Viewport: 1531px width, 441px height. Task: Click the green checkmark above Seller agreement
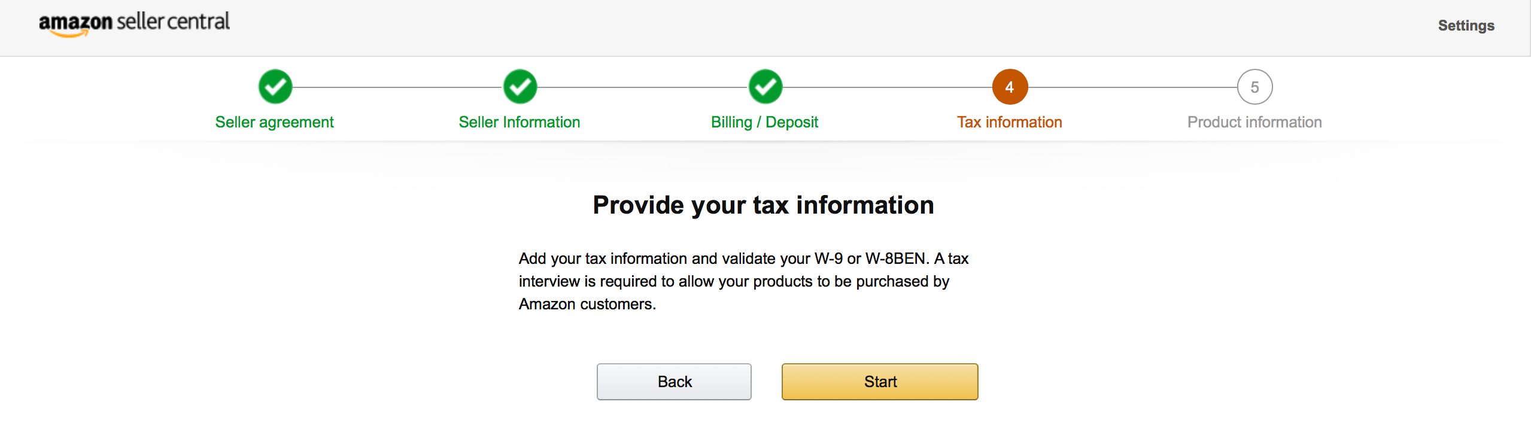point(275,87)
